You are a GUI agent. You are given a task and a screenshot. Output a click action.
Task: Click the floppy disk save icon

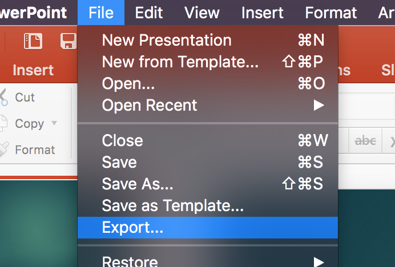[68, 41]
